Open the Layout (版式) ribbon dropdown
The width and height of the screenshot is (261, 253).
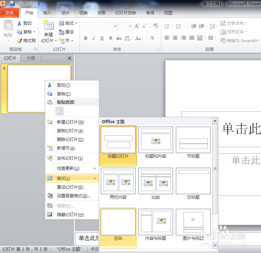point(68,23)
